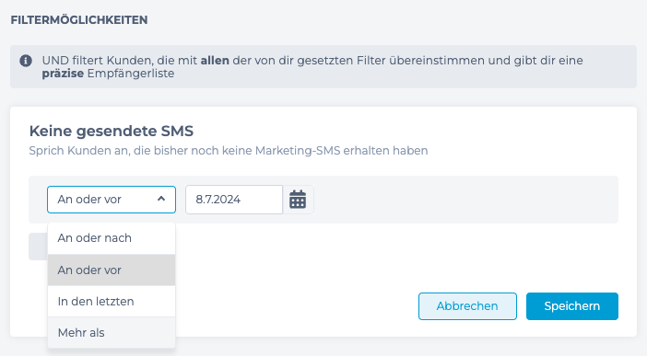Click the bold word 'präzise' in the banner
The width and height of the screenshot is (647, 356).
click(x=63, y=74)
